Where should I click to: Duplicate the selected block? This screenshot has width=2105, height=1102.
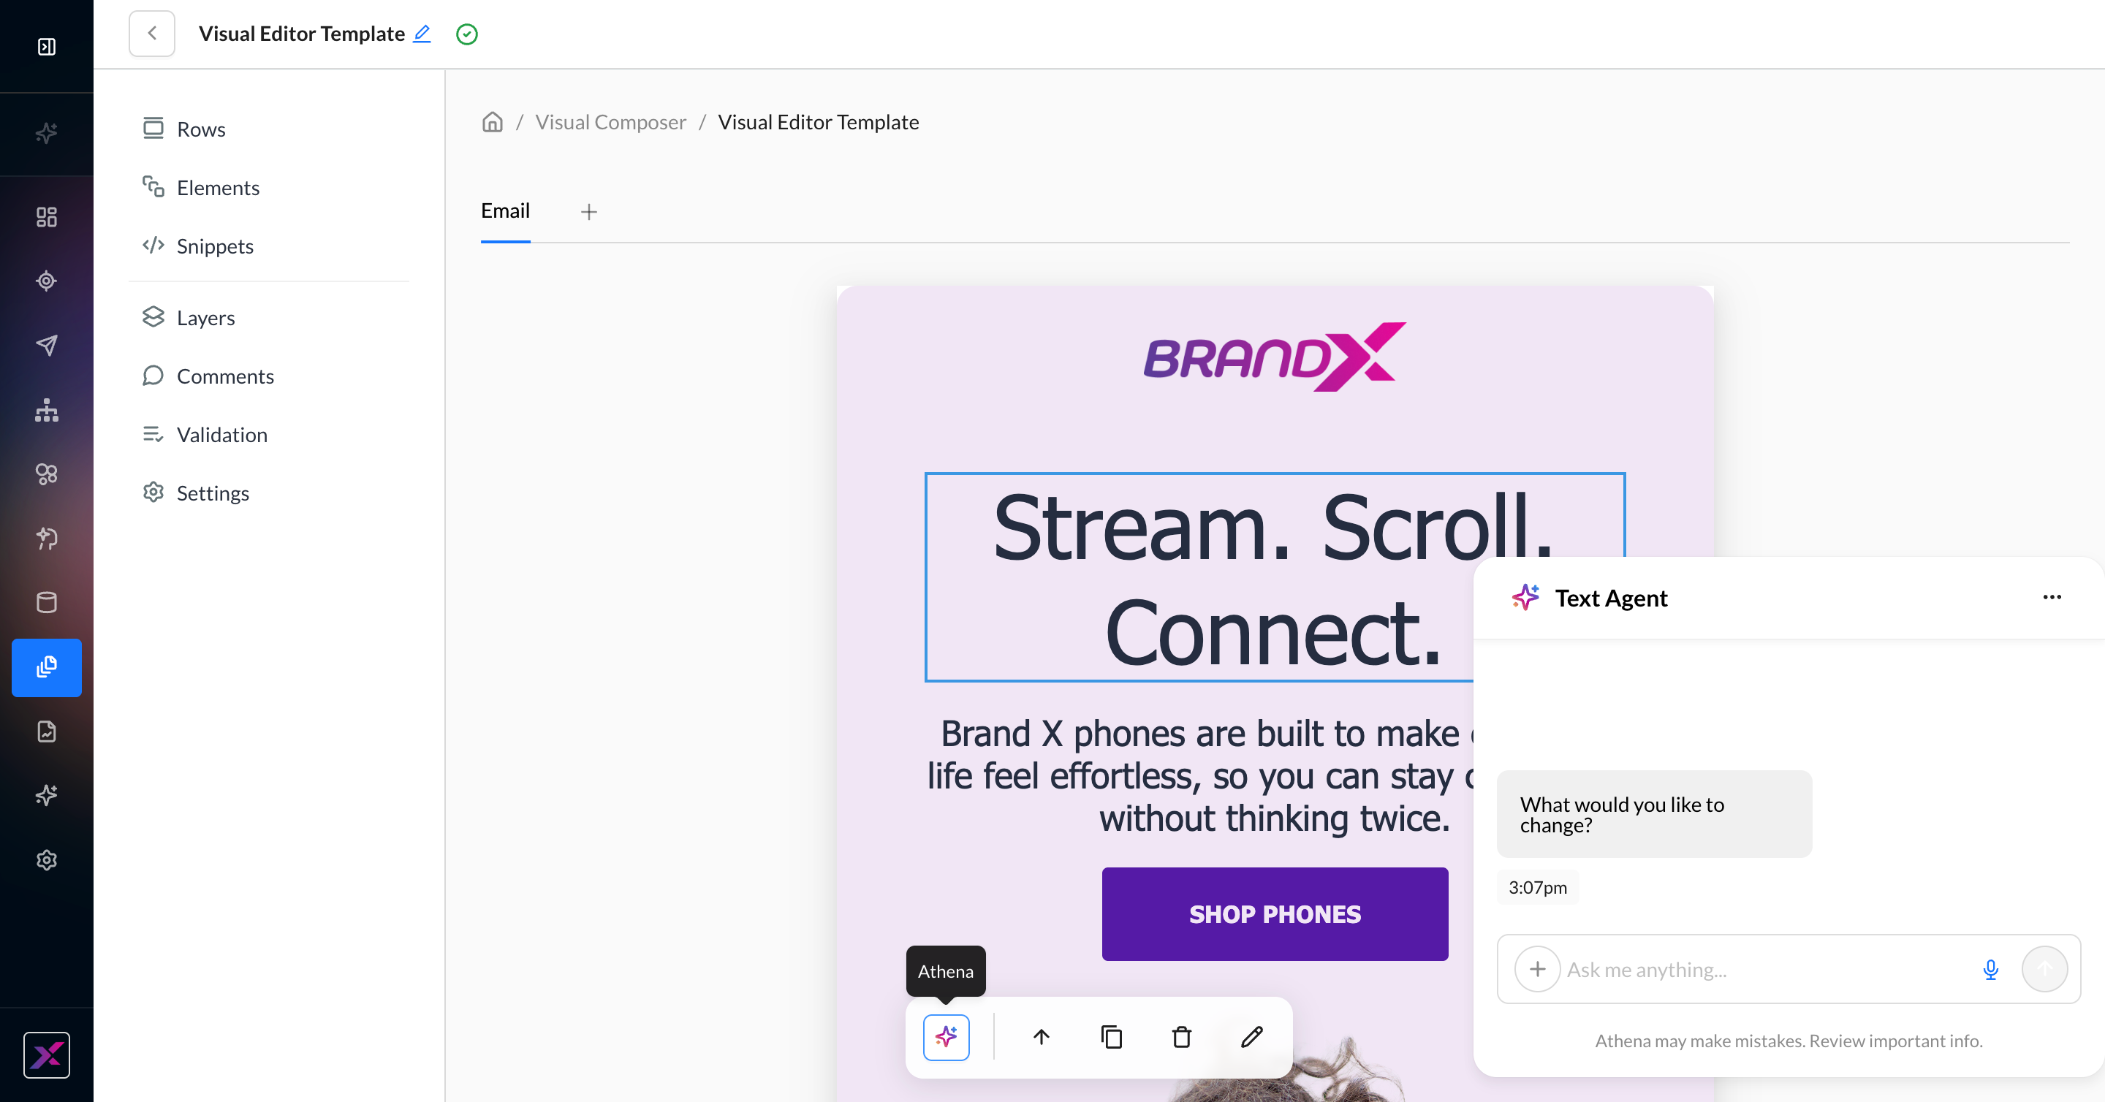(1111, 1038)
